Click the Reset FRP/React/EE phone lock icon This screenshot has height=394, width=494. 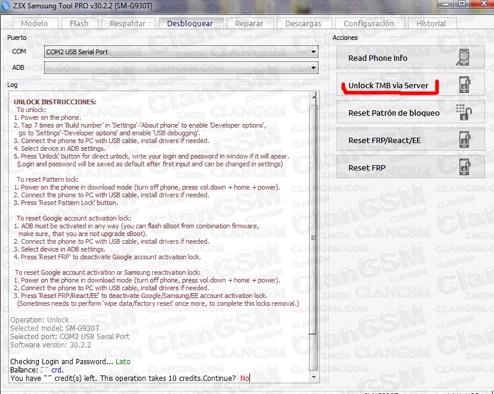[x=465, y=139]
